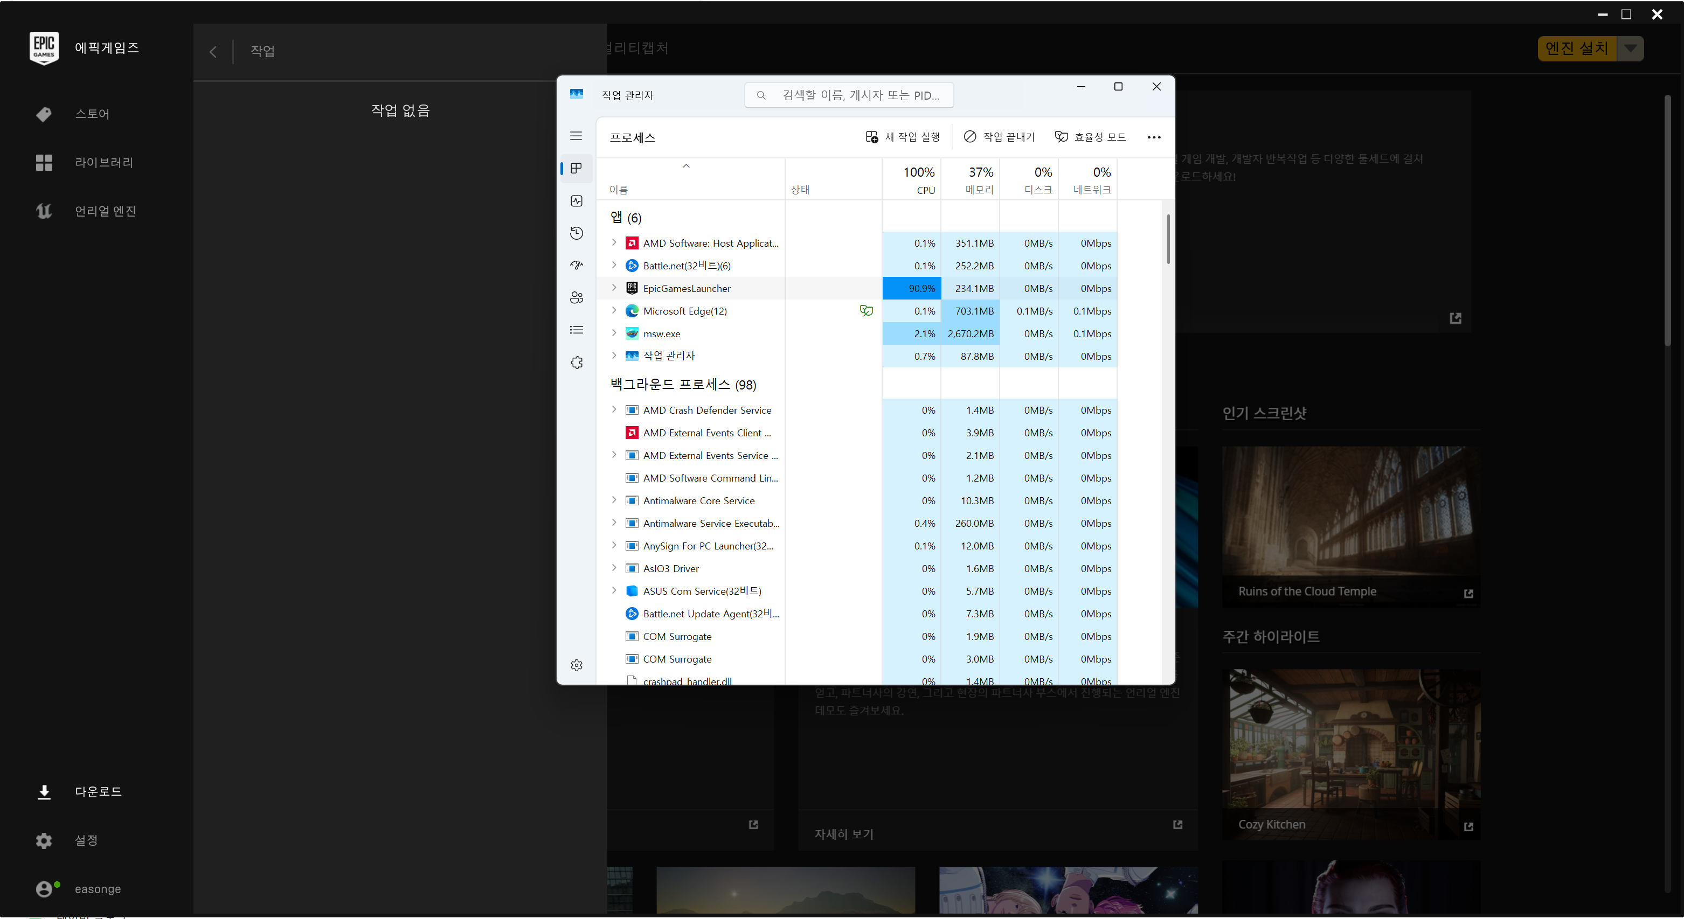Click the user avatar icon for easonge
Image resolution: width=1684 pixels, height=919 pixels.
[44, 888]
